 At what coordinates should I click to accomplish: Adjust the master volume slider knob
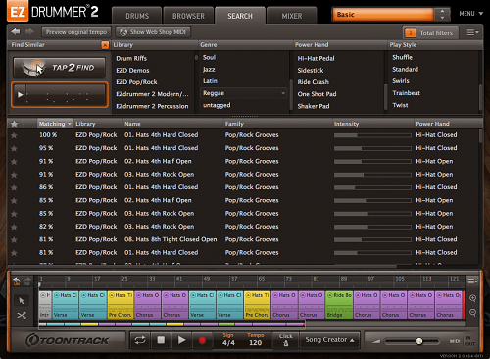(419, 341)
